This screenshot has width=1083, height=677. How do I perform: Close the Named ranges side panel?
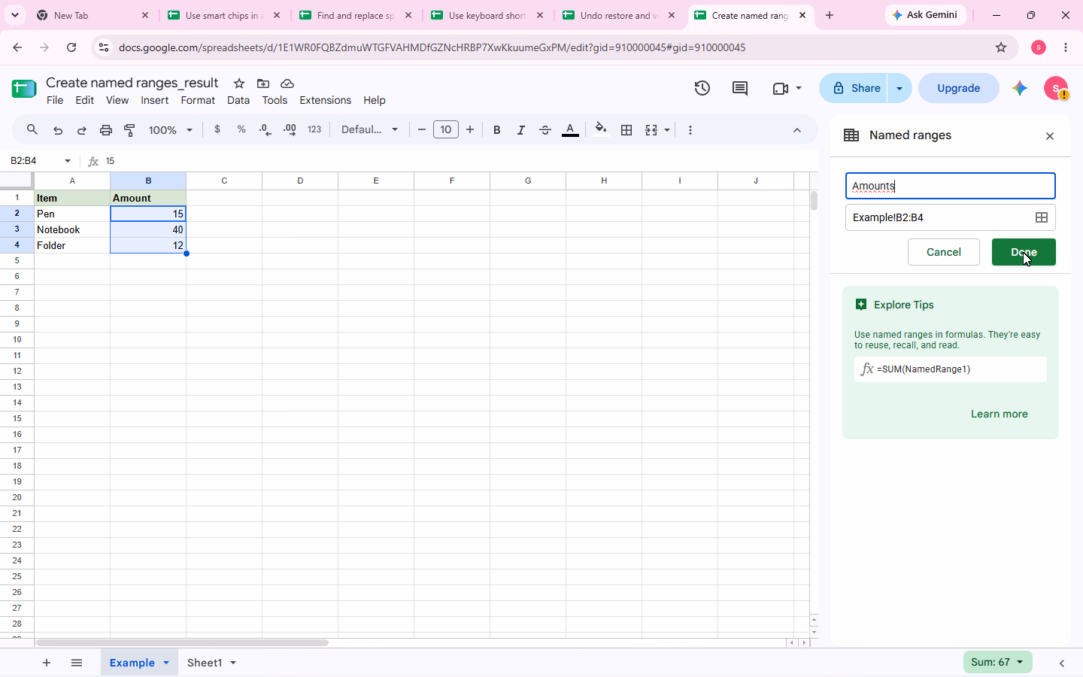(x=1050, y=136)
